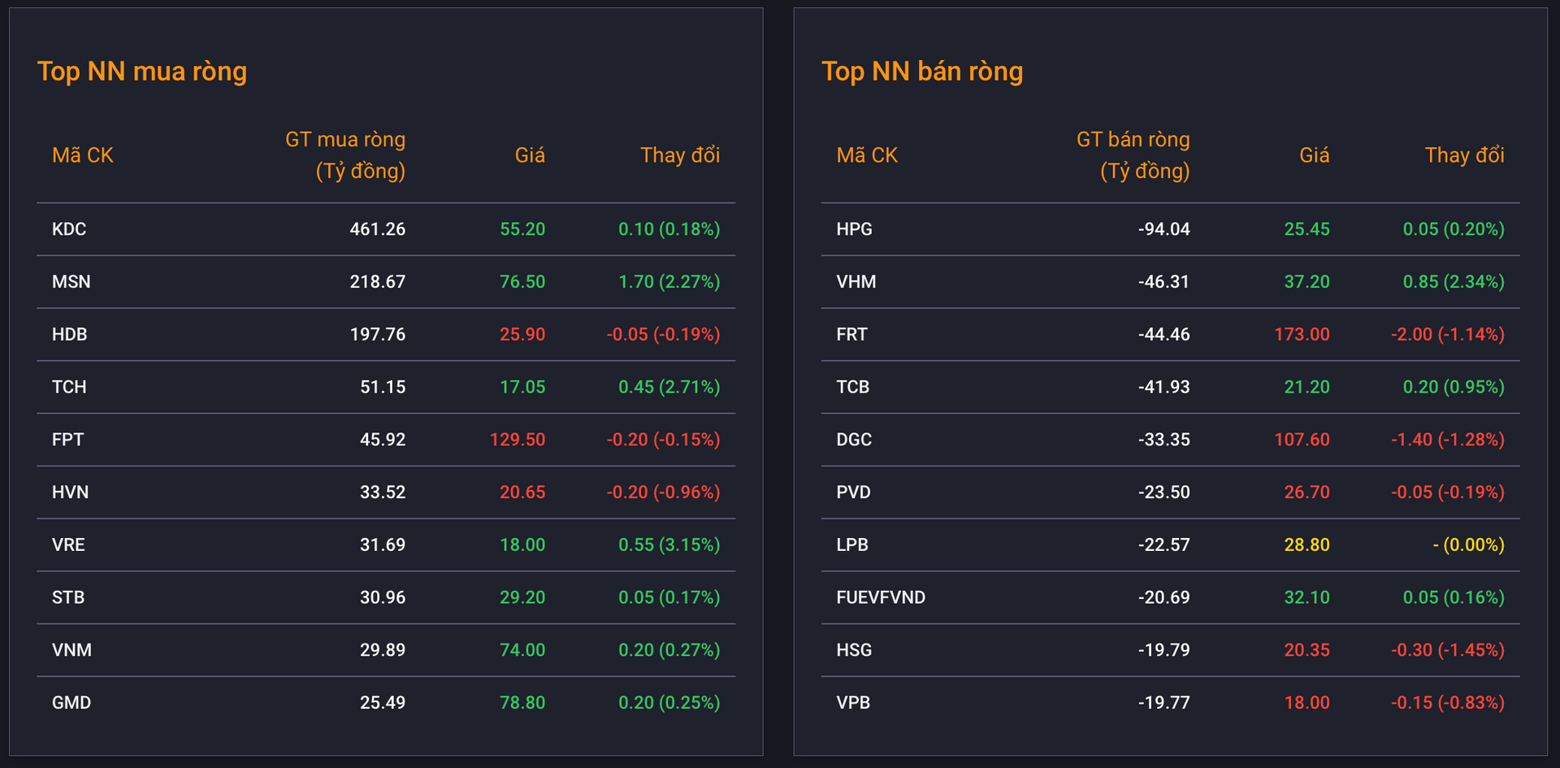Click the VRE ticker code
Screen dimensions: 1560x768
click(68, 545)
